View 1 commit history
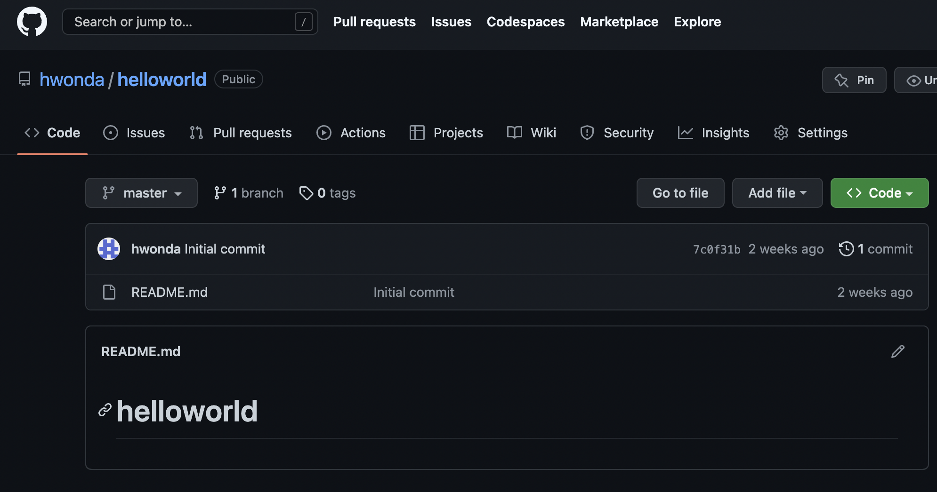The image size is (937, 492). (876, 249)
